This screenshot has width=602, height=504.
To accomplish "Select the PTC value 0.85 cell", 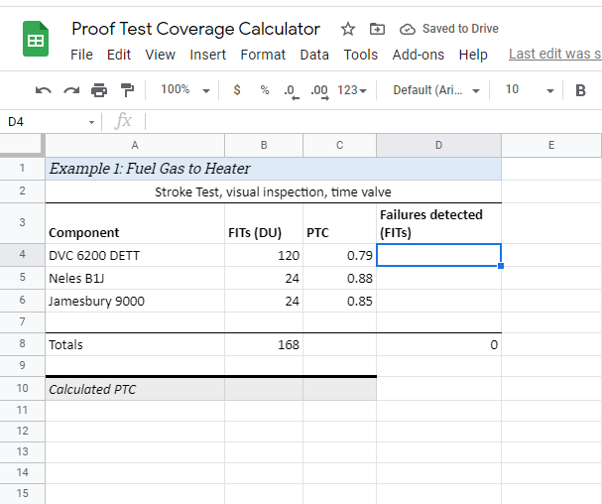I will click(339, 301).
